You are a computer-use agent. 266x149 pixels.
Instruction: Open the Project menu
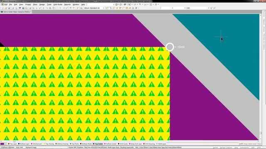(x=28, y=5)
